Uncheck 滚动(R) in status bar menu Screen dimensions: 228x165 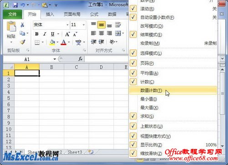point(133,9)
